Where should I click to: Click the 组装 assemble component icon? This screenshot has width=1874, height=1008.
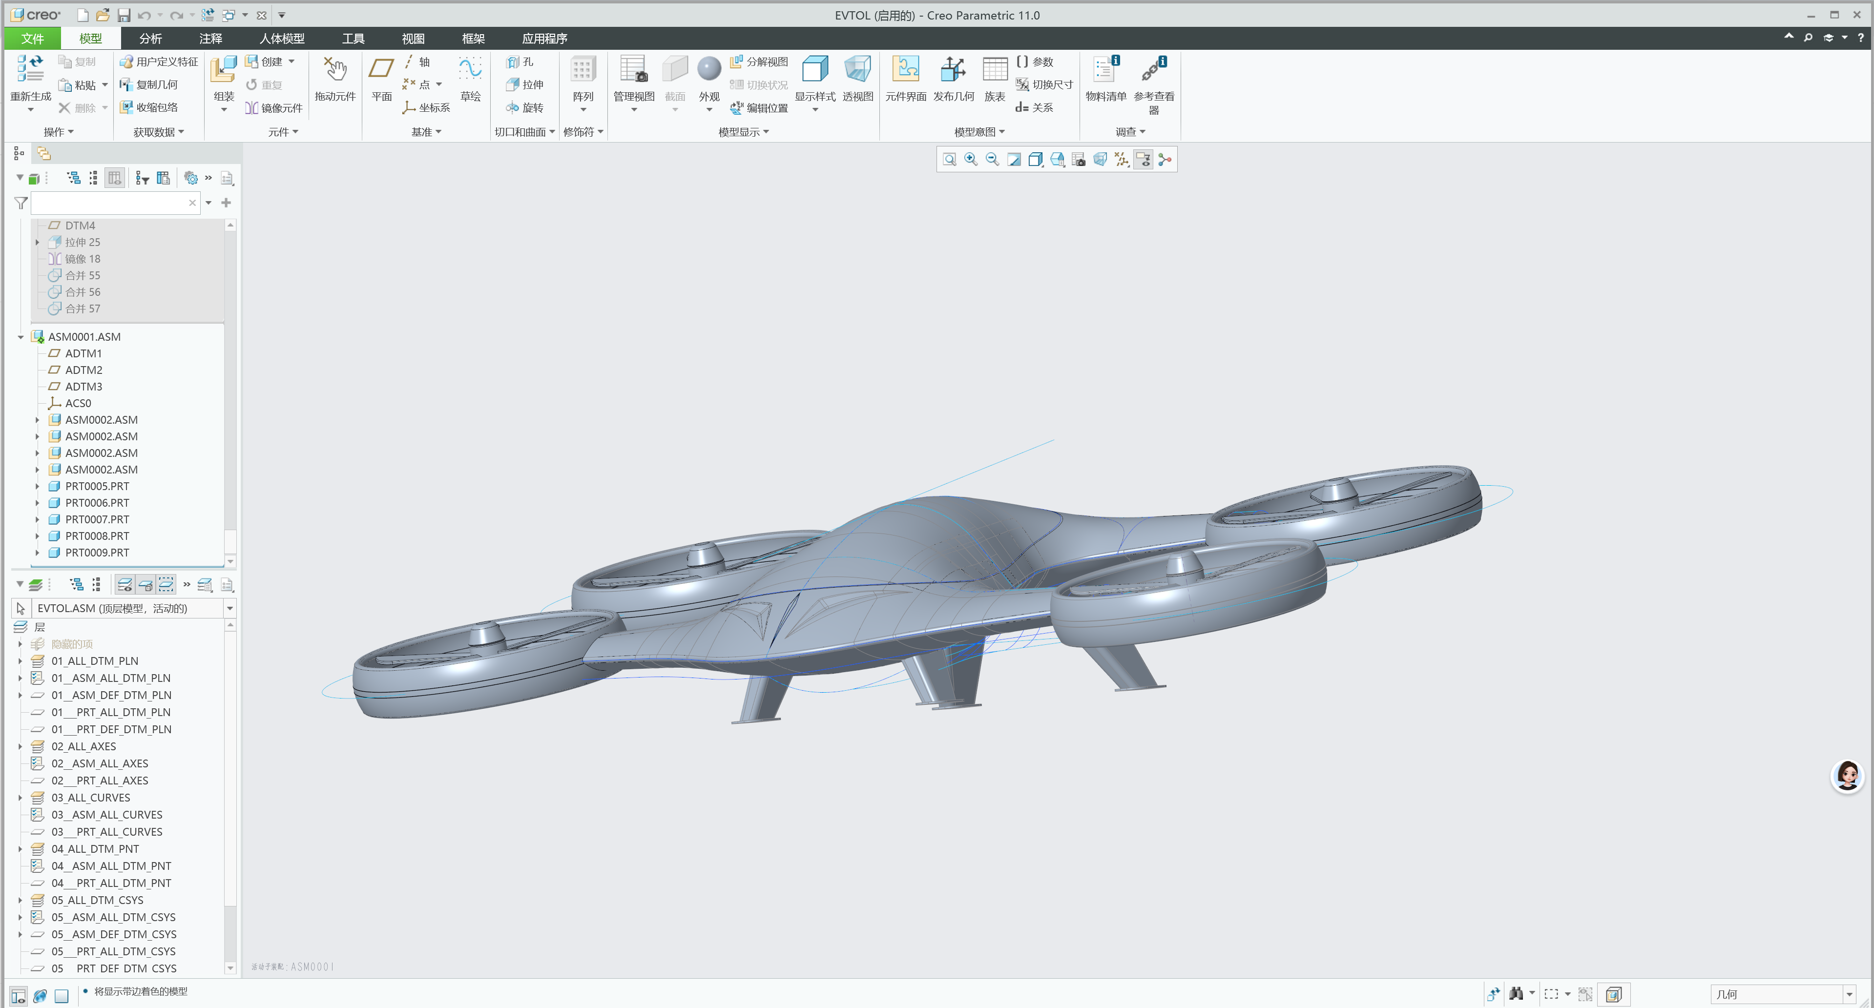(x=223, y=70)
